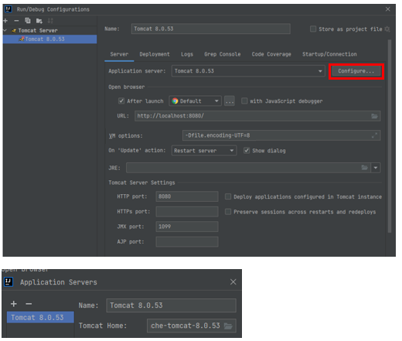The height and width of the screenshot is (341, 402).
Task: Open the Startup/Connection tab
Action: (x=329, y=54)
